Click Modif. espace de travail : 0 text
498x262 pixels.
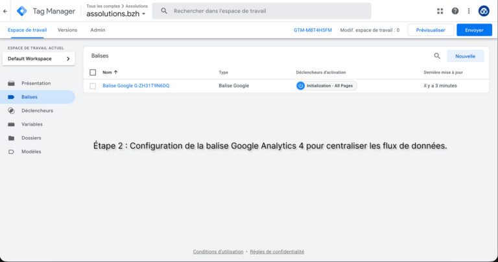370,30
